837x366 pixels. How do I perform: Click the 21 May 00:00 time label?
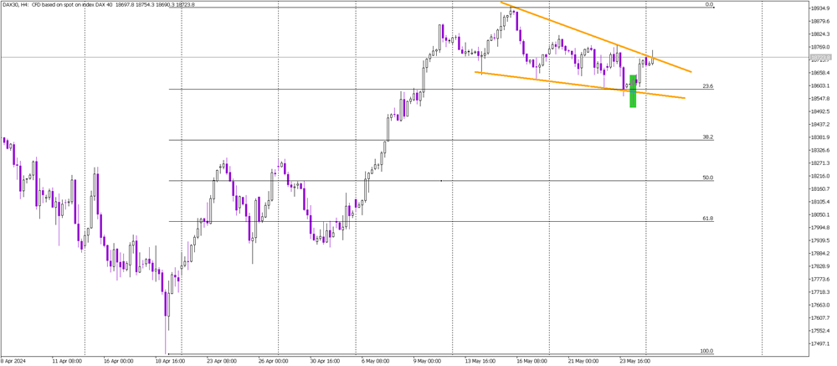tap(583, 360)
